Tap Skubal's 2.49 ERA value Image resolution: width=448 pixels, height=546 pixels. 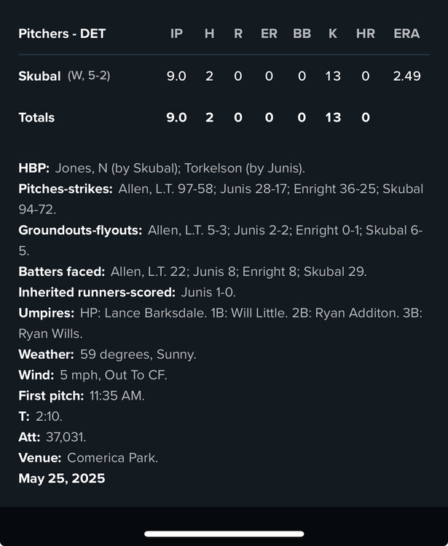(x=406, y=76)
